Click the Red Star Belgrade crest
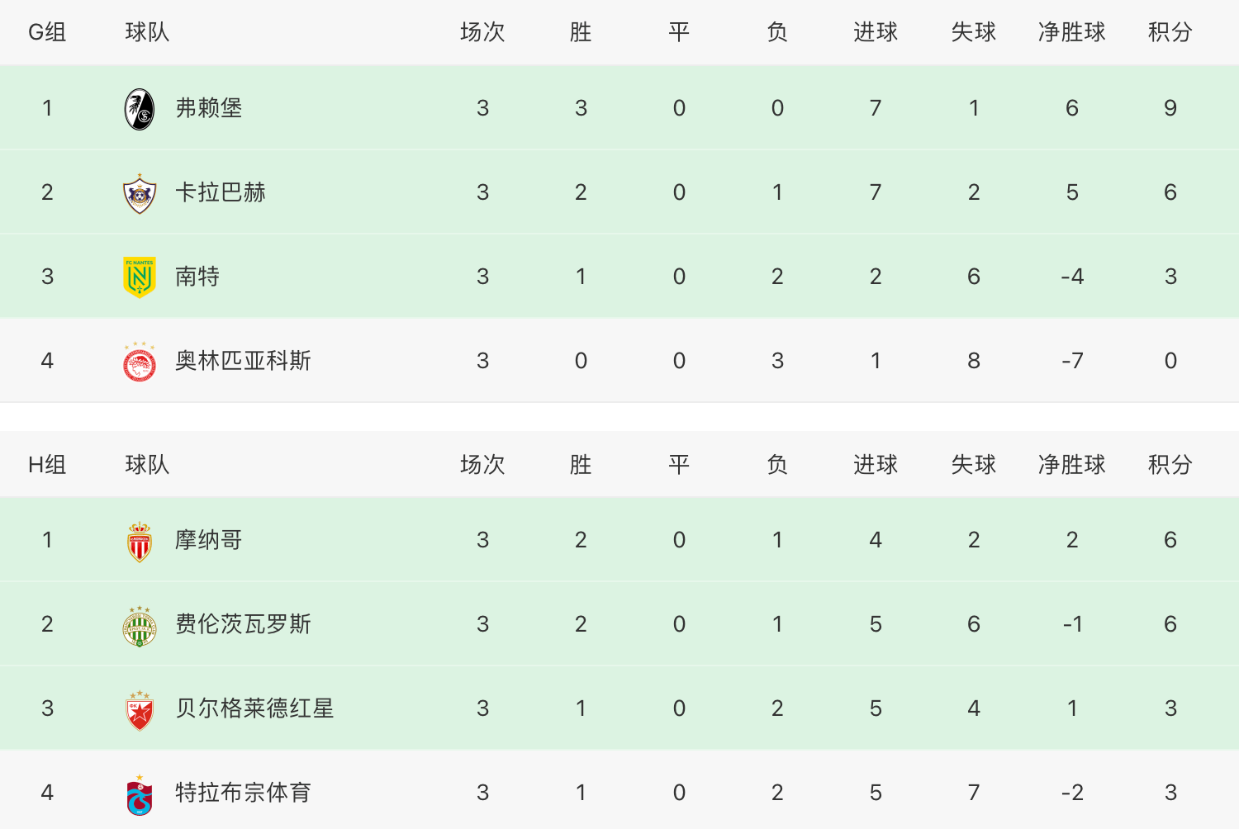 140,709
